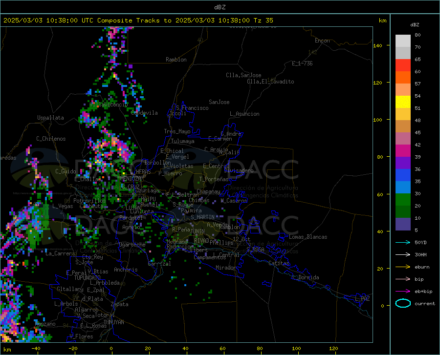Viewport: 440px width, 355px height.
Task: Click the blue 35 dBZ color swatch
Action: pyautogui.click(x=403, y=175)
